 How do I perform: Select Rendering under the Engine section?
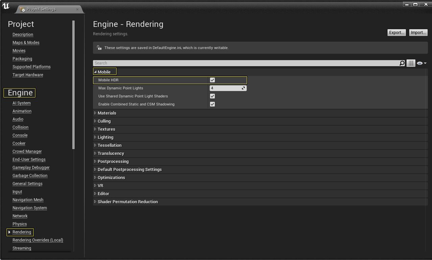[22, 232]
